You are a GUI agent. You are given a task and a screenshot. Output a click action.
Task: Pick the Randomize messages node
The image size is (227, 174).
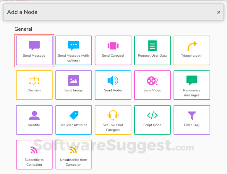[x=192, y=85]
